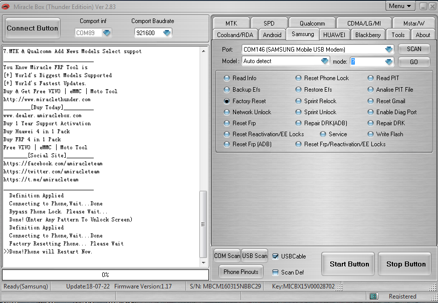Switch to the Android tab

[x=272, y=35]
